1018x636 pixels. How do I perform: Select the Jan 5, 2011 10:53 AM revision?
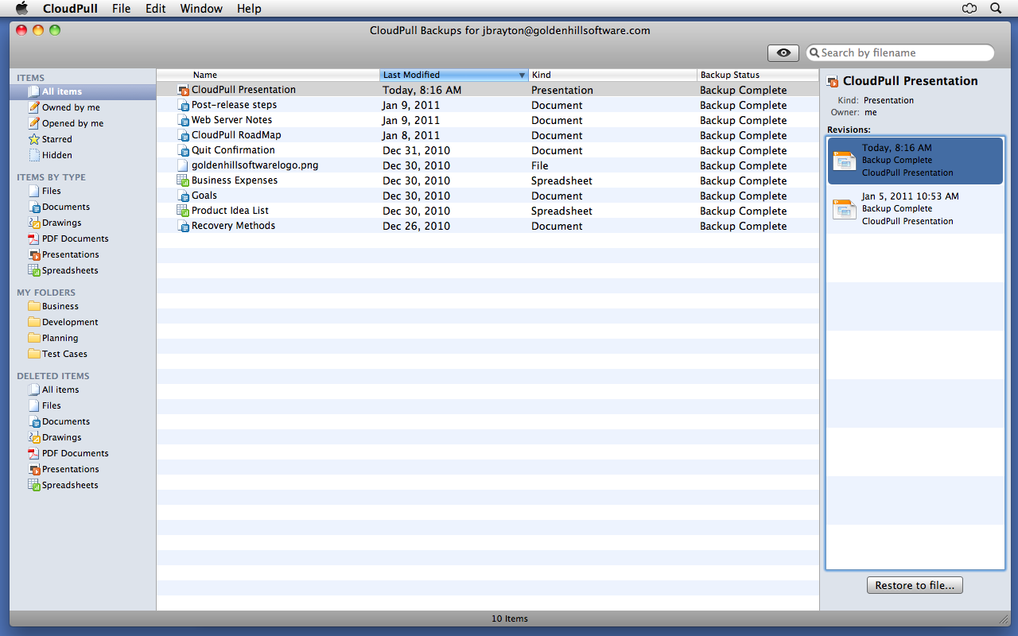(915, 208)
